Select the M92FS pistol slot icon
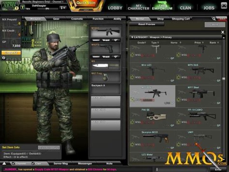Viewport: 229px width, 172px height. point(106,49)
